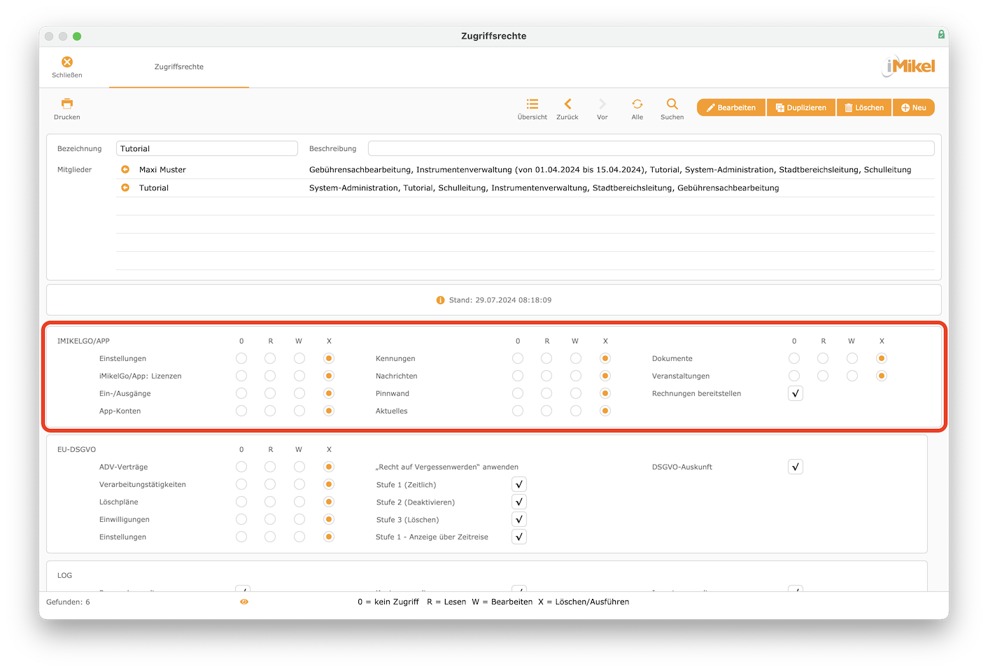Viewport: 988px width, 671px height.
Task: Click the Duplizieren button
Action: [x=801, y=108]
